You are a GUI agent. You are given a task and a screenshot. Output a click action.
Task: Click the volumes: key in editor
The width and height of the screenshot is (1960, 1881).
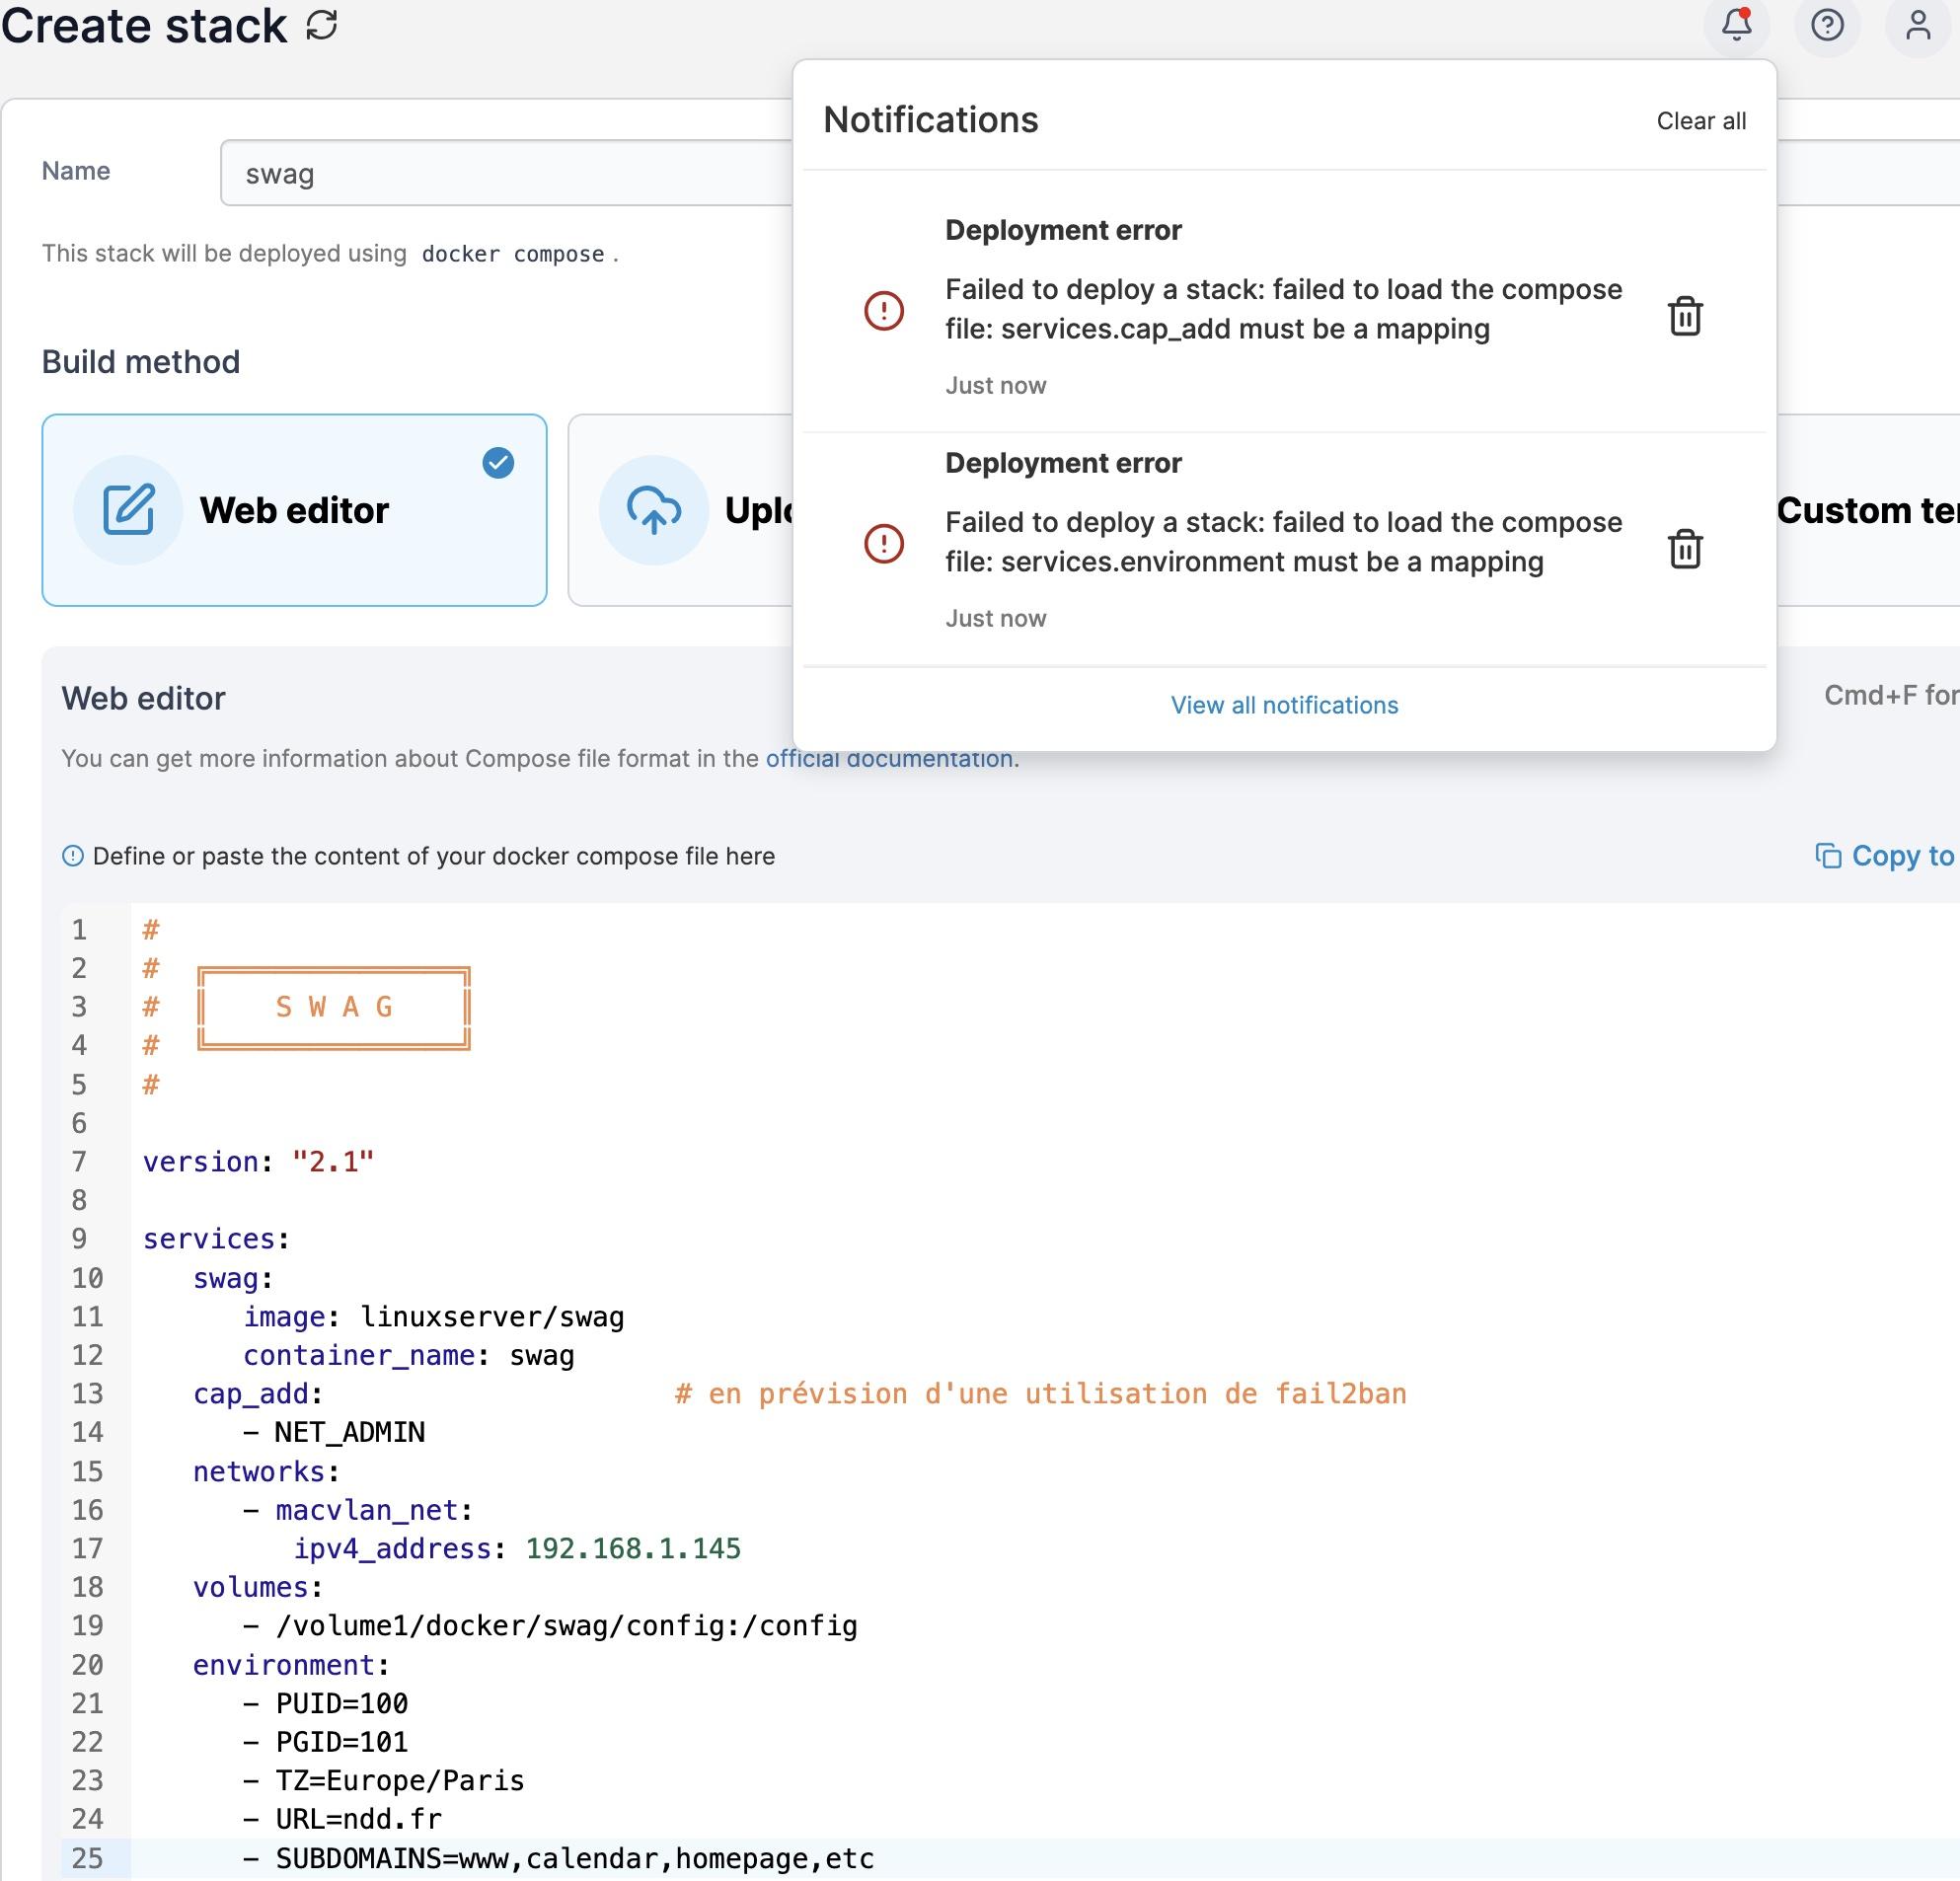pyautogui.click(x=258, y=1587)
